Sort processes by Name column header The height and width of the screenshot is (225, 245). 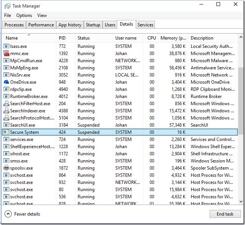coord(12,38)
